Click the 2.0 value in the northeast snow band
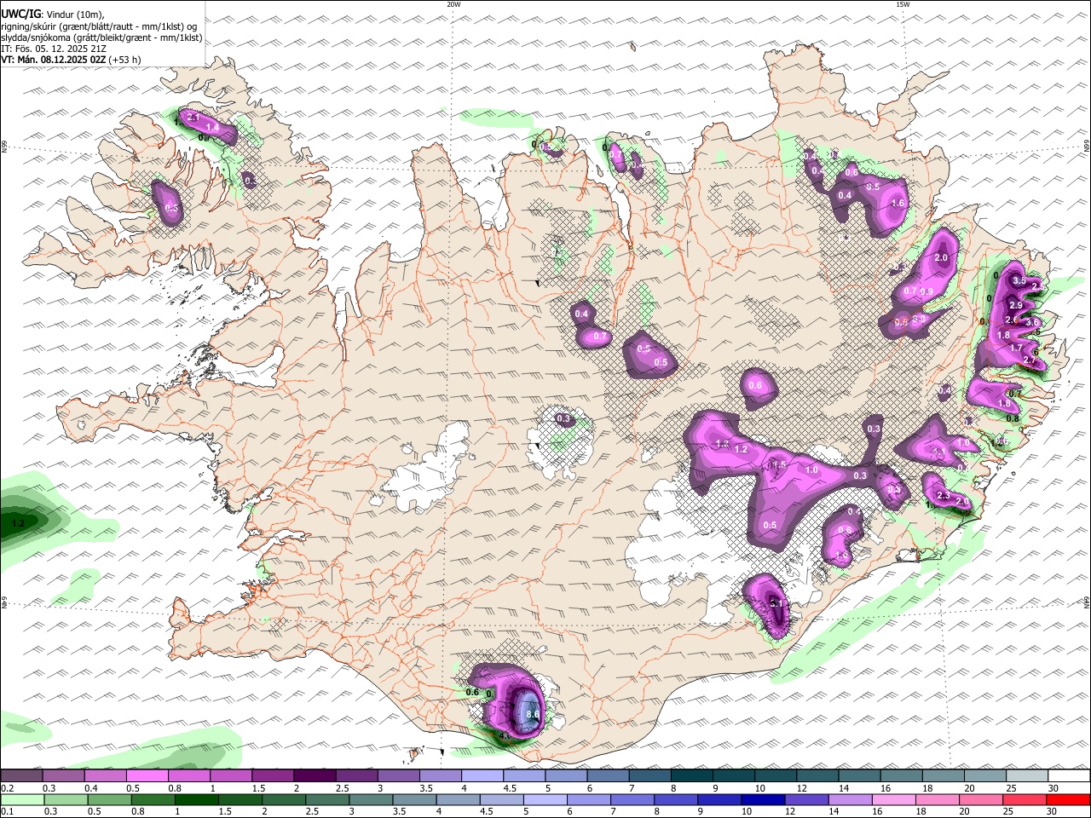The width and height of the screenshot is (1091, 818). point(941,258)
